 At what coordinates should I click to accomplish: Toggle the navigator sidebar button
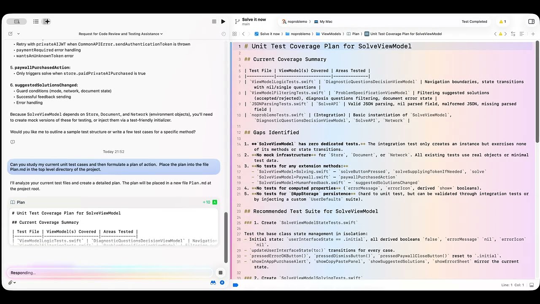[16, 22]
